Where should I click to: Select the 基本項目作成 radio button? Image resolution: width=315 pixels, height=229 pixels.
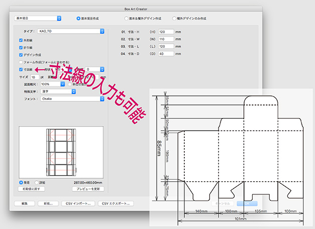pyautogui.click(x=78, y=19)
